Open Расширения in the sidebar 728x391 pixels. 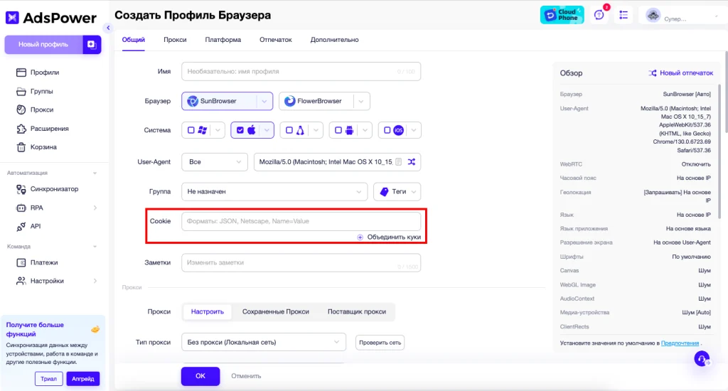tap(49, 129)
